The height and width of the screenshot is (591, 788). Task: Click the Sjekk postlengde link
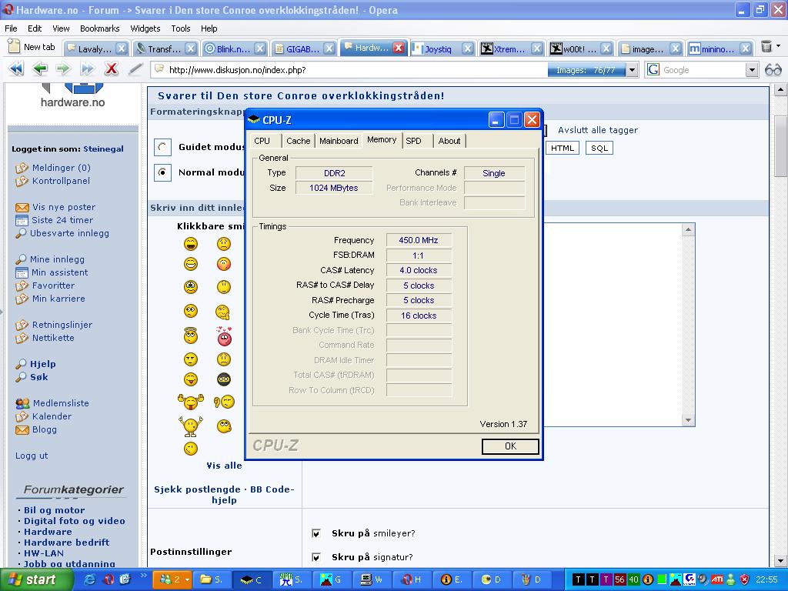(x=197, y=489)
